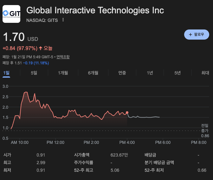Image resolution: width=213 pixels, height=180 pixels.
Task: Click the +0.84 (97.97%) change text
Action: [x=20, y=48]
